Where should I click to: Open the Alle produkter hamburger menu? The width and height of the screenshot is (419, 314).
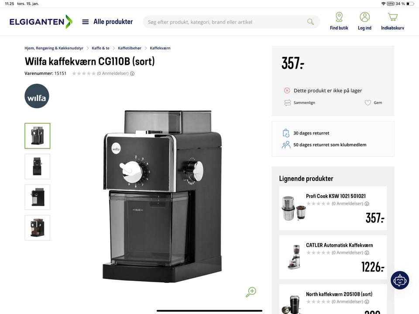pos(85,22)
